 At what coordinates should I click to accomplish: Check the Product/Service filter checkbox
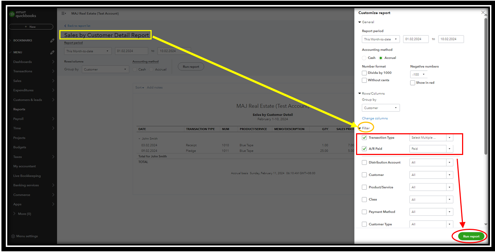click(x=364, y=187)
